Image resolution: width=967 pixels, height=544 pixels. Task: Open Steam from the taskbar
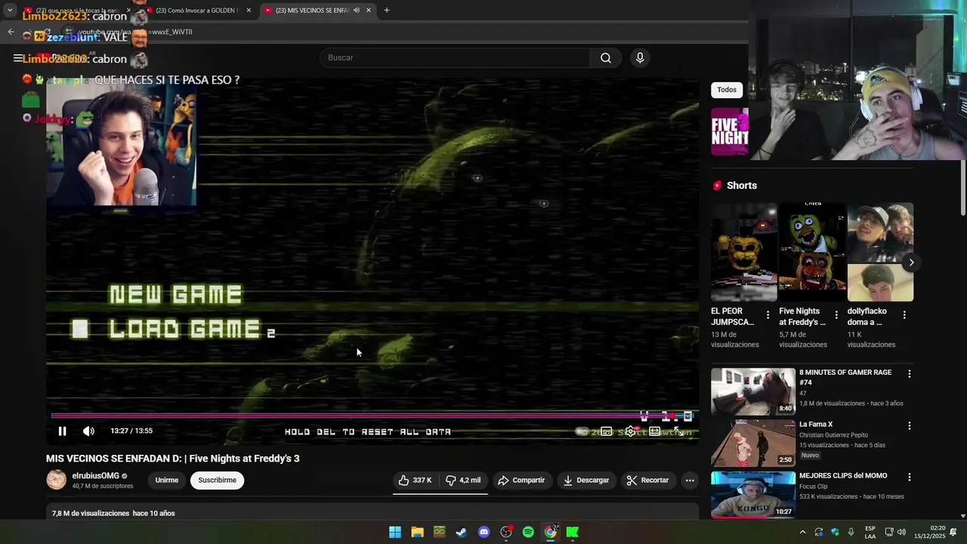(x=462, y=532)
